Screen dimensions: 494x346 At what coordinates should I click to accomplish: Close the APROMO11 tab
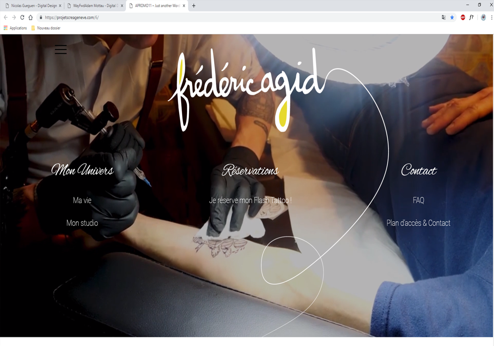pos(184,6)
